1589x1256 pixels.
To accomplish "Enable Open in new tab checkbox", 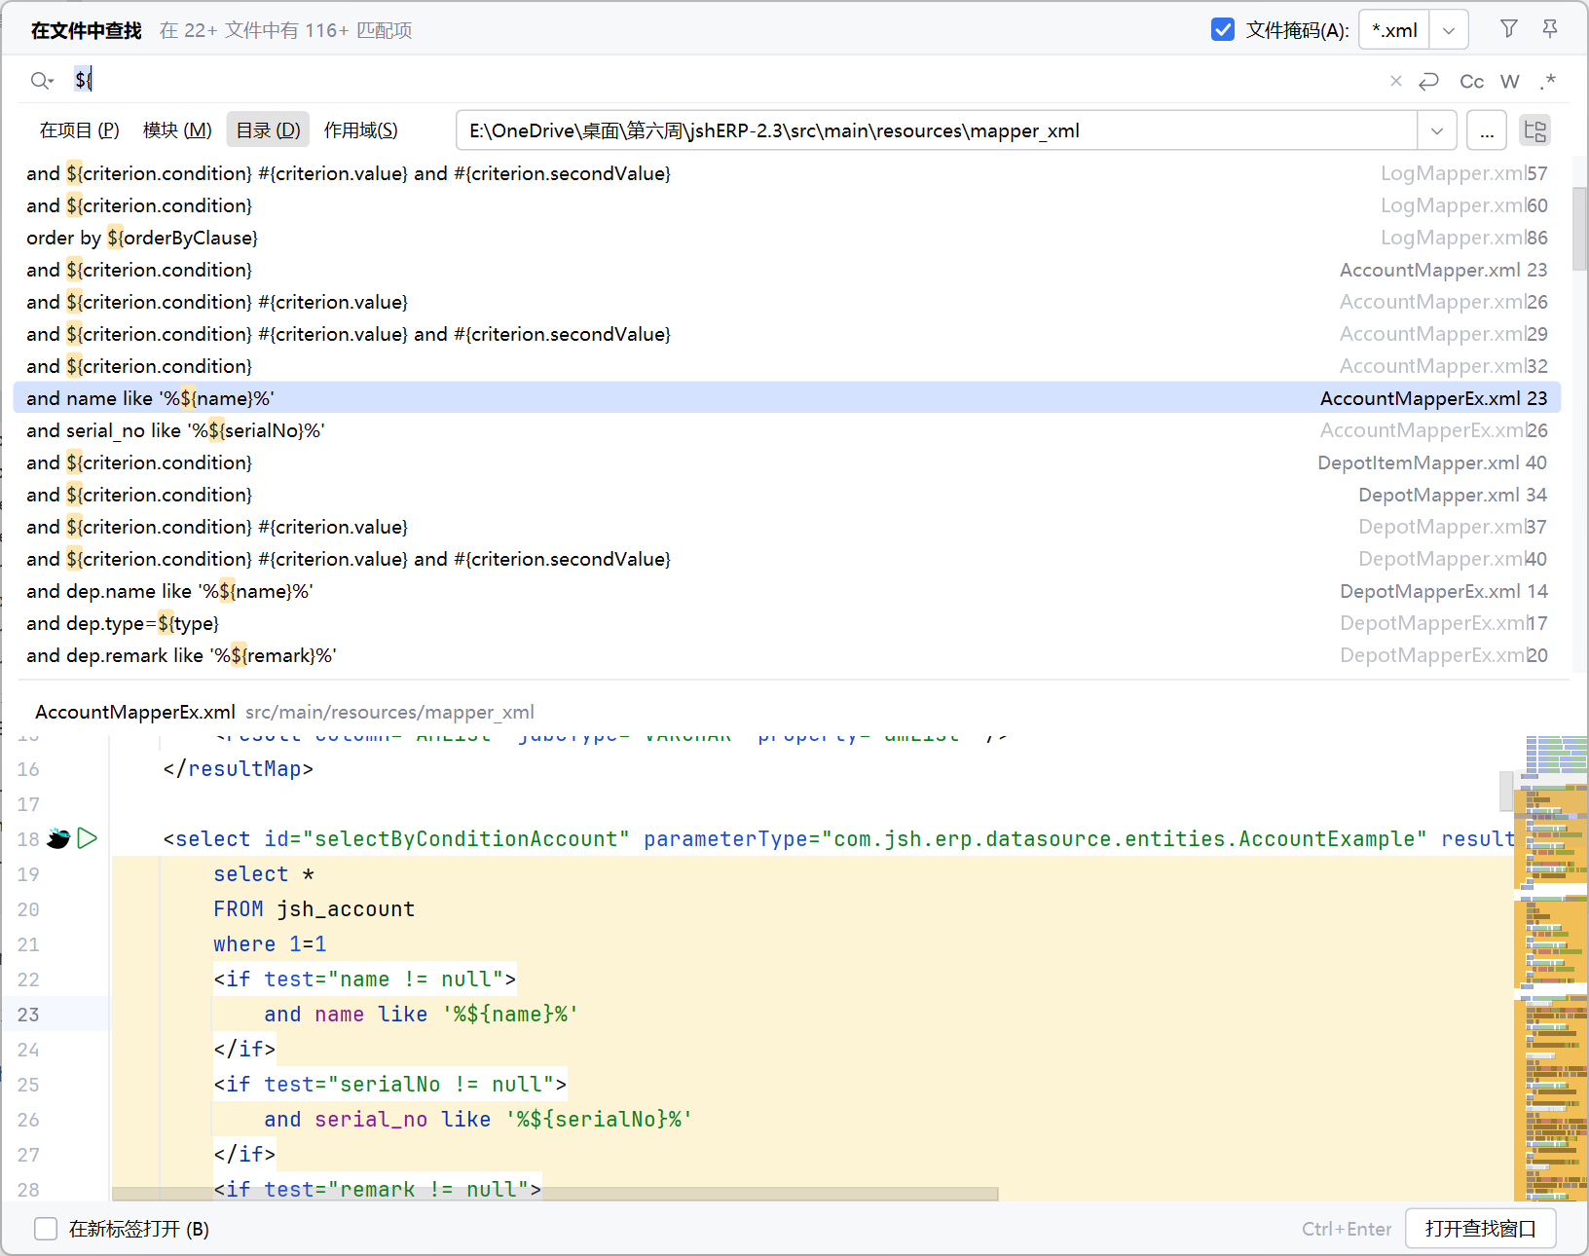I will 46,1229.
